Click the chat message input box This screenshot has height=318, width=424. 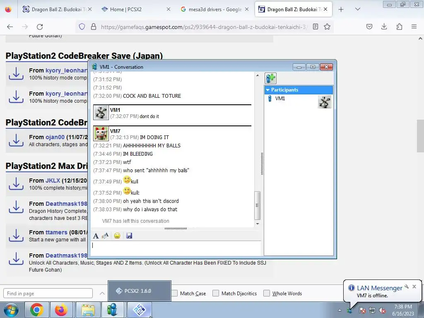[x=176, y=248]
